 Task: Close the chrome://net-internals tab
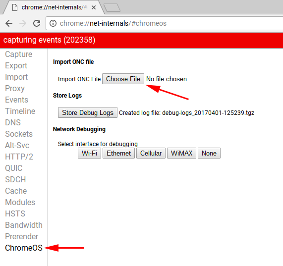click(x=94, y=7)
